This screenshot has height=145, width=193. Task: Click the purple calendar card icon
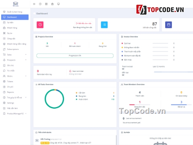169,25
